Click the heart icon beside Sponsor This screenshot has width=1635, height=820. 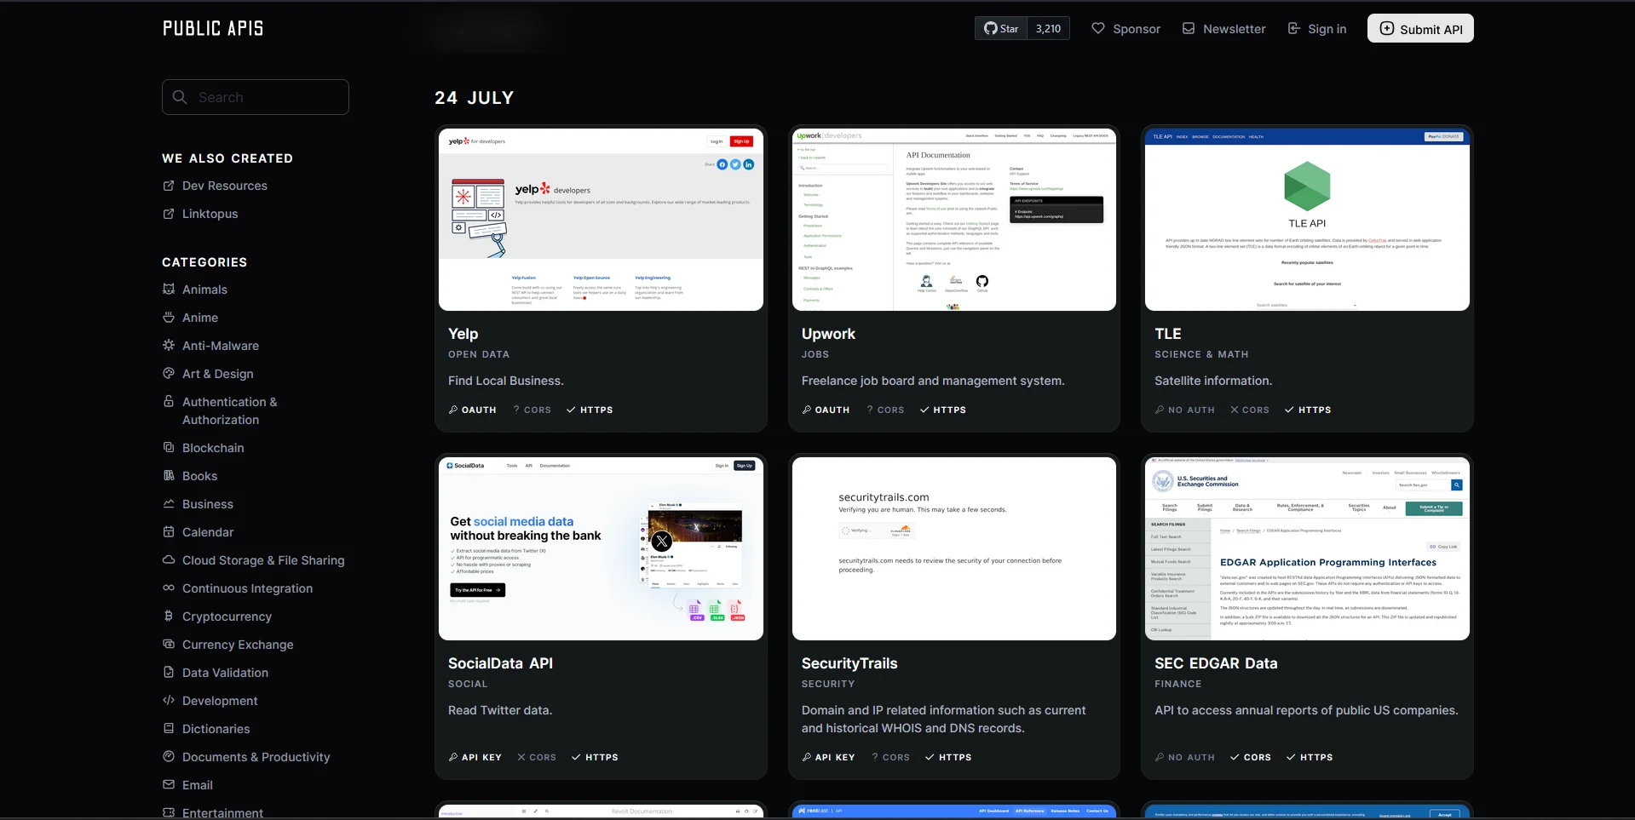click(1098, 28)
